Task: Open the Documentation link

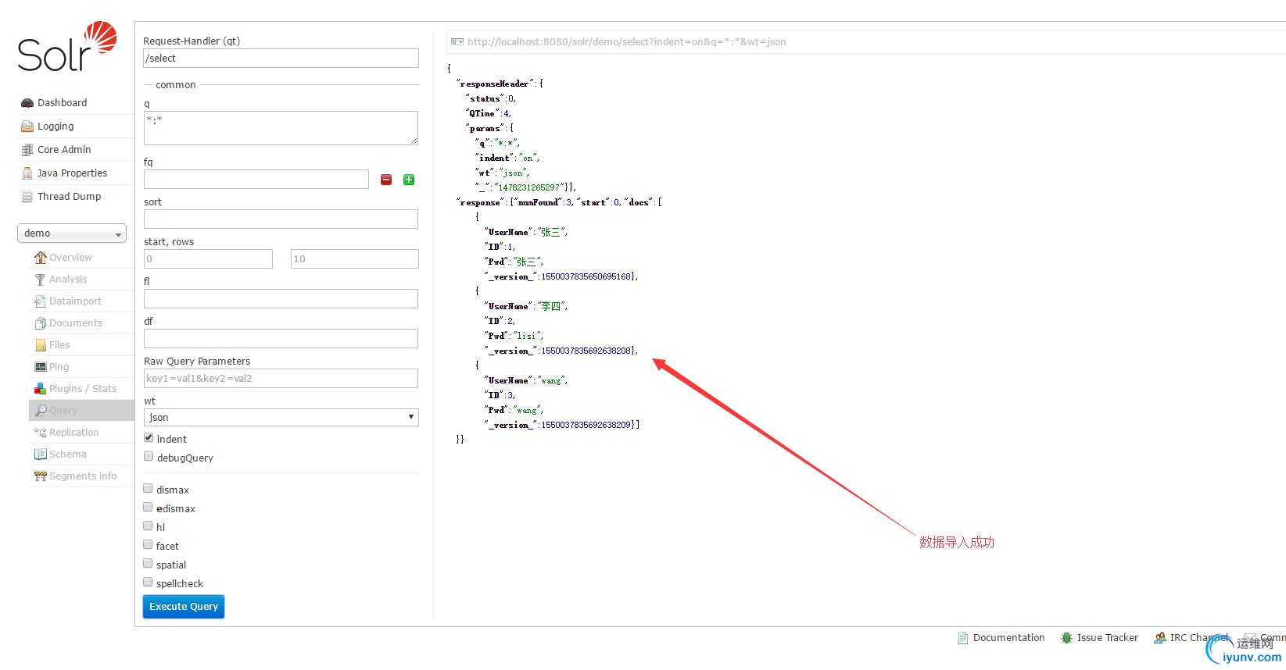Action: click(x=1008, y=638)
